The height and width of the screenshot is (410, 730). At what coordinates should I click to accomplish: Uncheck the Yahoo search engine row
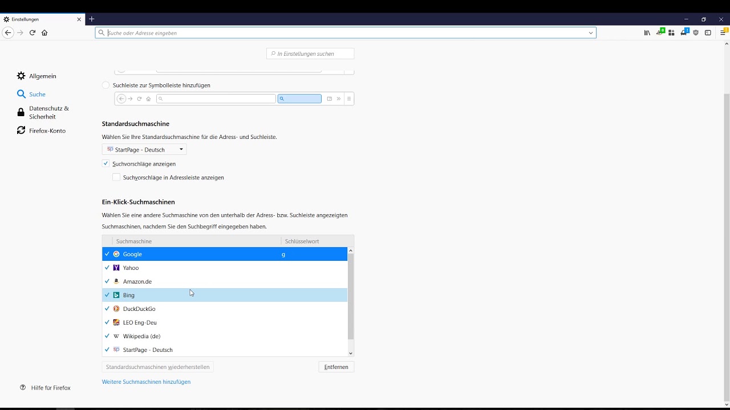(x=107, y=268)
